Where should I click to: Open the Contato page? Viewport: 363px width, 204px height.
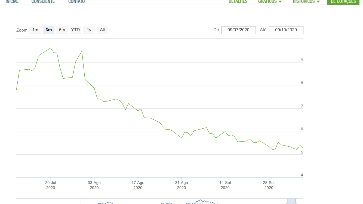click(x=76, y=2)
